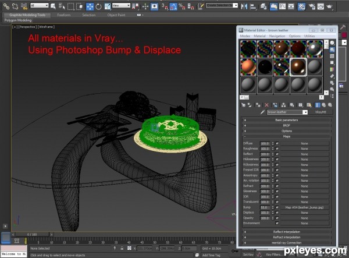Expand Basic parameters rollout

point(287,120)
